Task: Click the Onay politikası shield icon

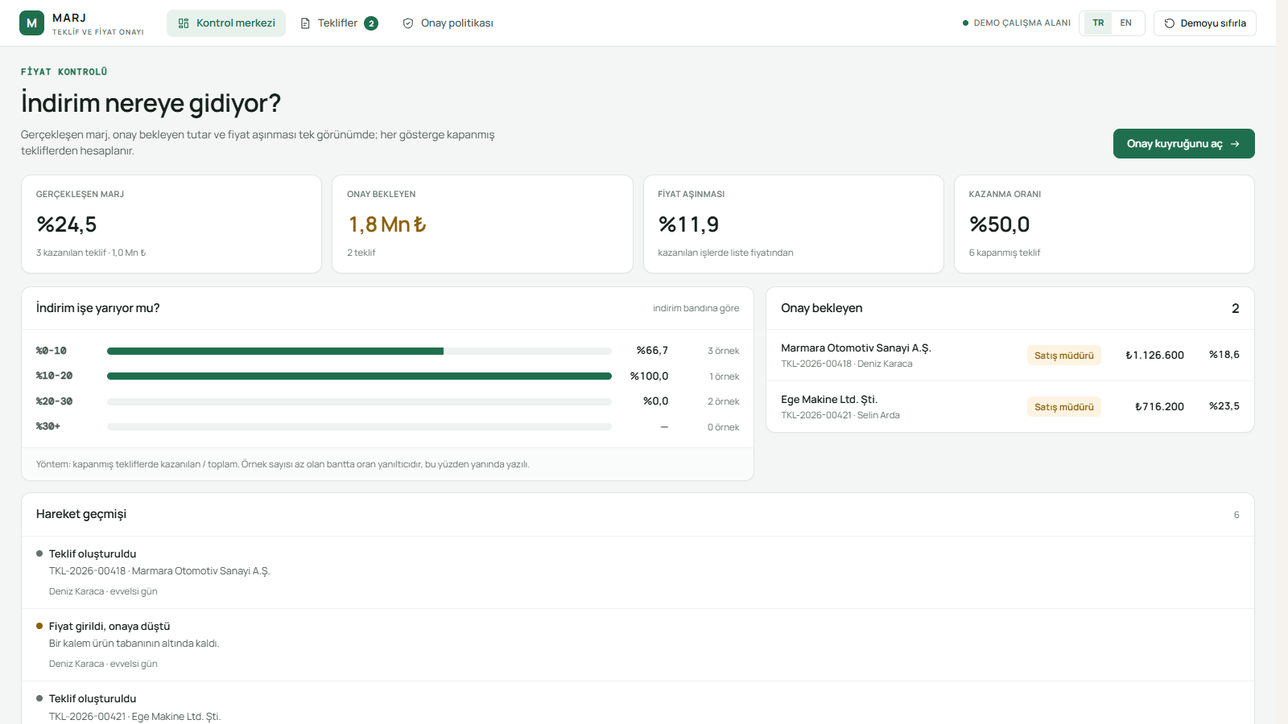Action: pos(408,23)
